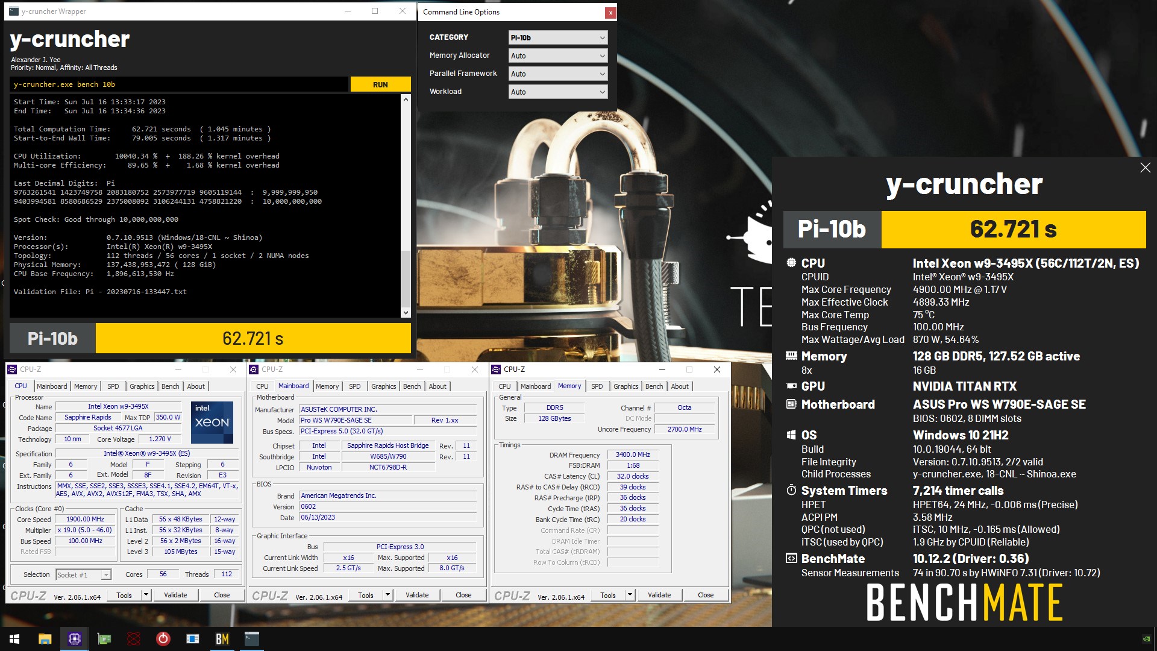Click the title icon of the CPU-Z CPU window
This screenshot has height=651, width=1157.
(12, 370)
